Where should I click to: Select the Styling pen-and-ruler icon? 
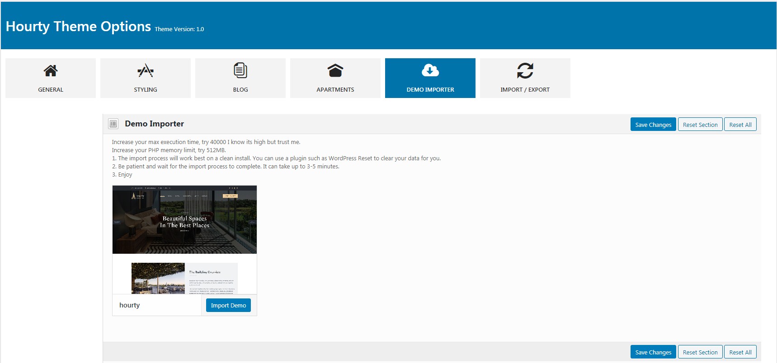click(x=146, y=71)
